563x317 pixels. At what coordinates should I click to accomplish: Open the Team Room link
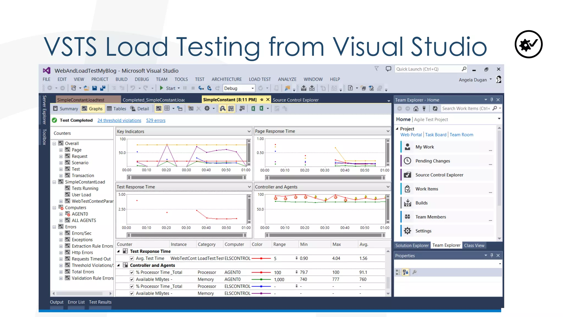point(461,135)
